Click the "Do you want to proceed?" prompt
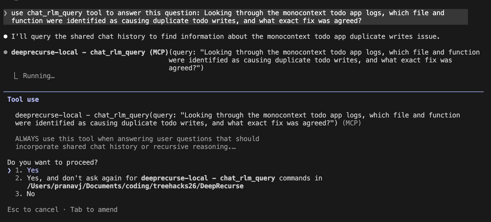The width and height of the screenshot is (491, 222). tap(53, 162)
